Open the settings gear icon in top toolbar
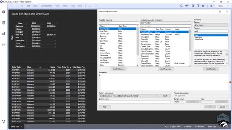232x130 pixels. pyautogui.click(x=203, y=6)
